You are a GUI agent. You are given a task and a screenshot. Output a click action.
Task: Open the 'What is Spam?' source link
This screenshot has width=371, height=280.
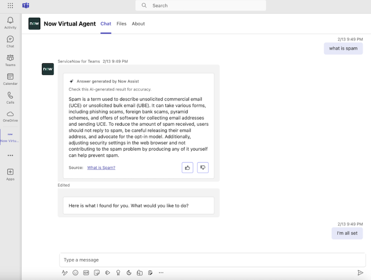click(x=101, y=168)
